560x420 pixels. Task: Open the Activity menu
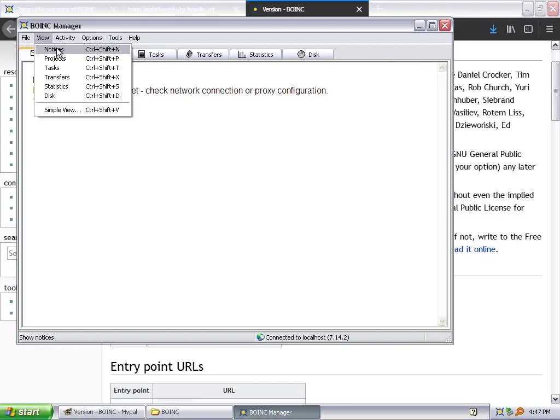65,38
